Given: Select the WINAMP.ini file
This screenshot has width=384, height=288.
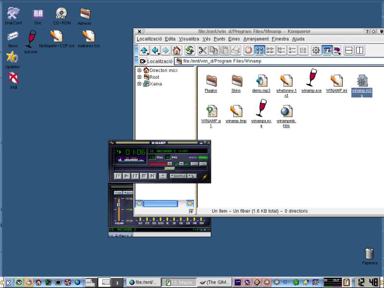Looking at the screenshot, I should [x=336, y=84].
